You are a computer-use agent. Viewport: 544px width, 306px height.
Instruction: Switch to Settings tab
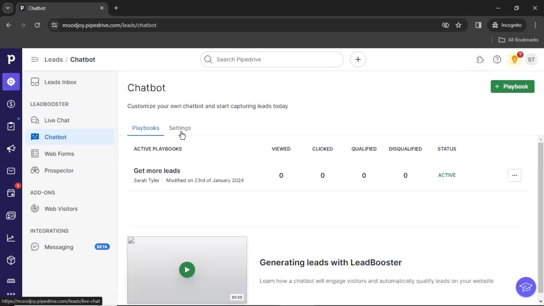(x=180, y=128)
